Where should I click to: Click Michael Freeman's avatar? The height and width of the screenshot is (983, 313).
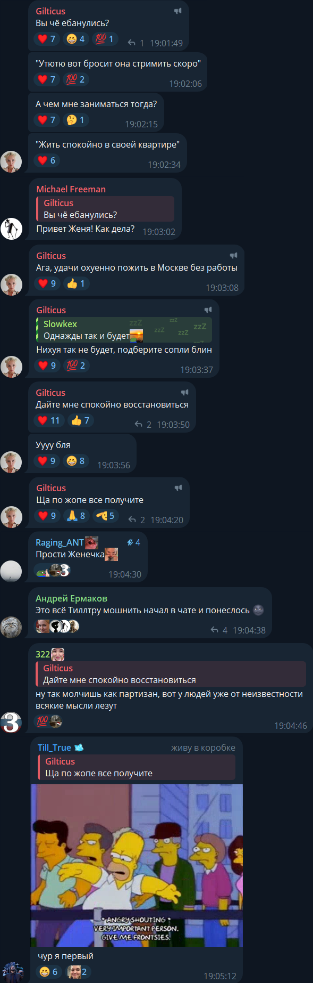coord(11,229)
